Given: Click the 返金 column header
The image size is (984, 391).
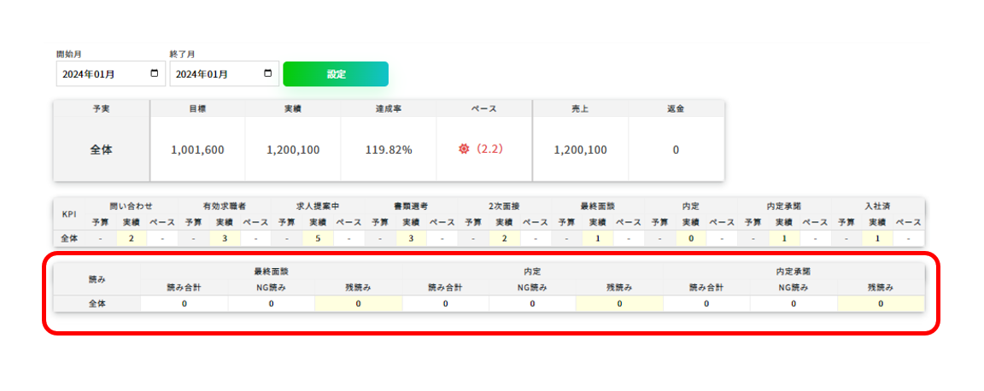Looking at the screenshot, I should pos(676,108).
